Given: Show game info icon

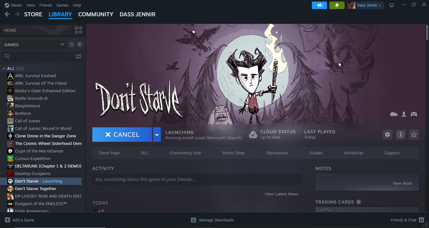Looking at the screenshot, I should pos(401,135).
